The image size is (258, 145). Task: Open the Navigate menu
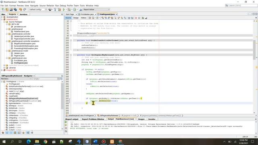click(x=34, y=6)
